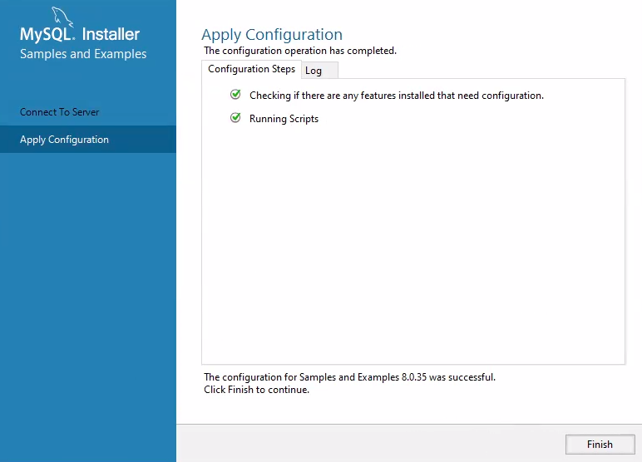Click the Finish button
The image size is (642, 462).
(600, 445)
